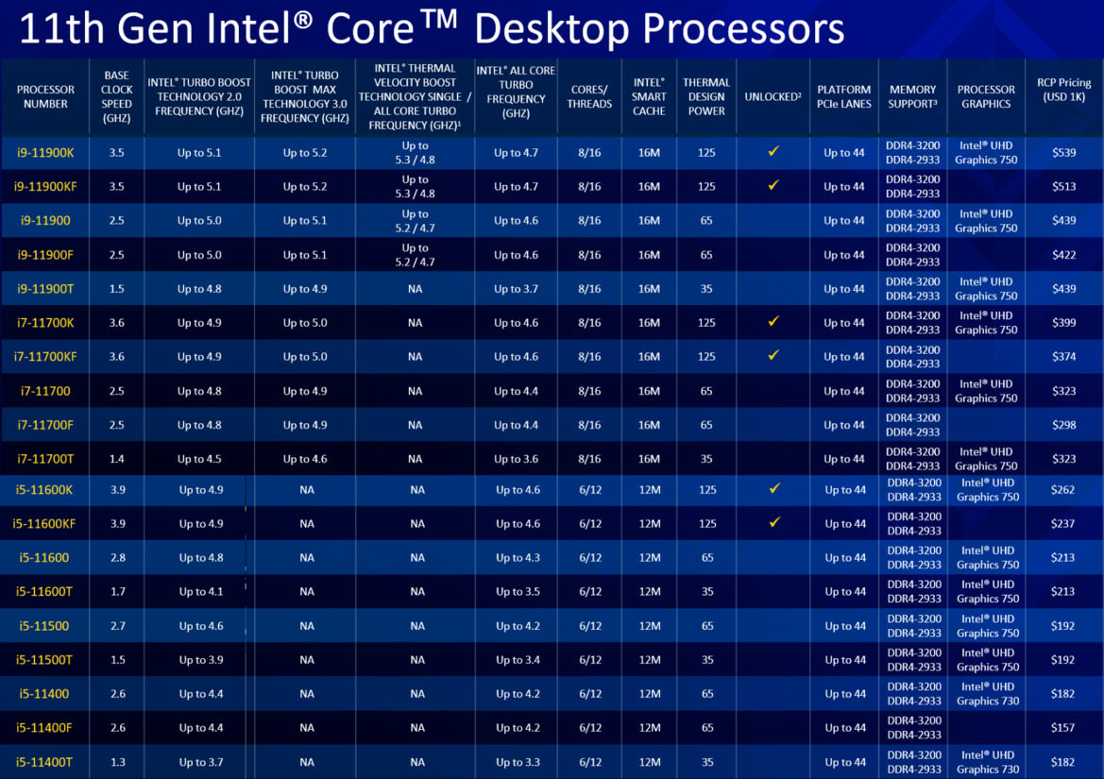Click the i9-11900KF processor number cell
The width and height of the screenshot is (1104, 779).
point(45,186)
